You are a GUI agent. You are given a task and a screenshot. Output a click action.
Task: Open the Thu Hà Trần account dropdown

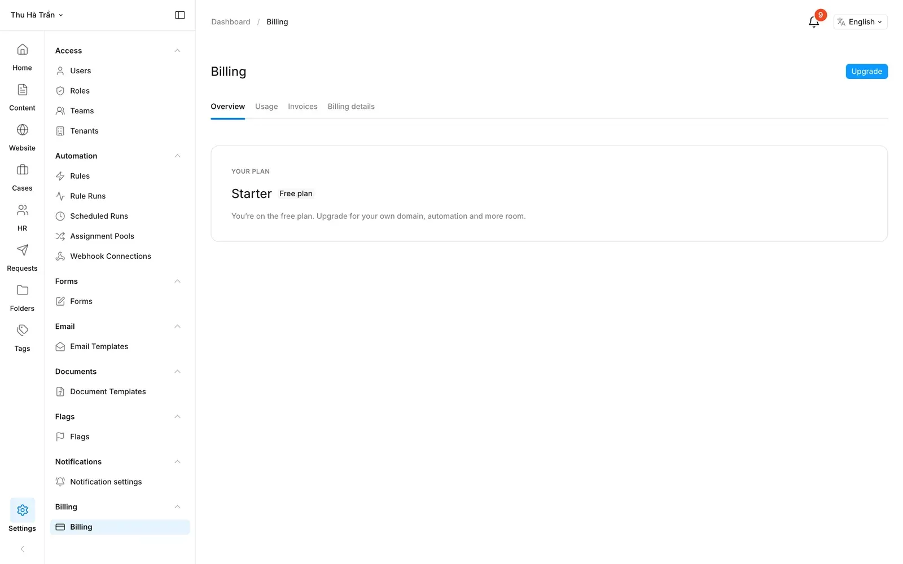pos(37,15)
